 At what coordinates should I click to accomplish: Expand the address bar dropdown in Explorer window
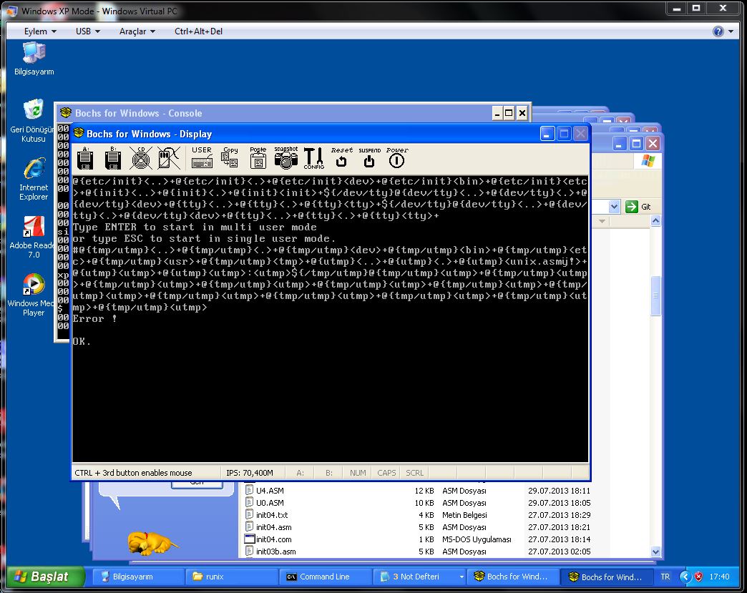click(614, 207)
